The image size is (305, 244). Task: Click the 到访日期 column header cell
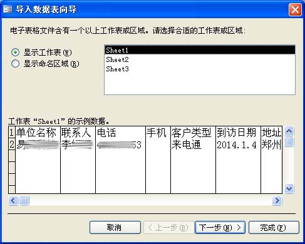coord(238,133)
